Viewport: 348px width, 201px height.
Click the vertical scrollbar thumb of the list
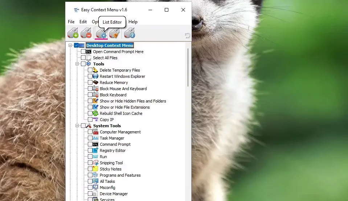tap(188, 67)
